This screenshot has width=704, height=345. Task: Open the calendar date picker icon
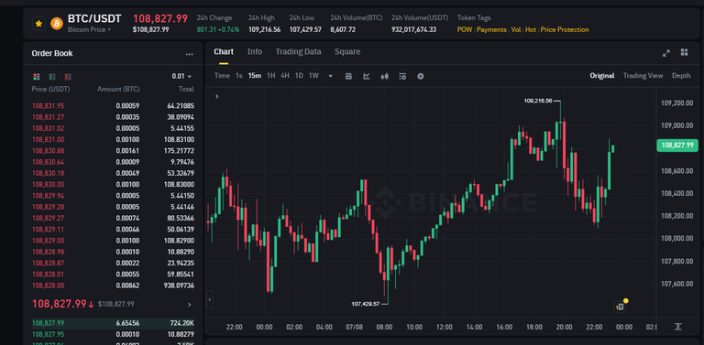click(348, 76)
